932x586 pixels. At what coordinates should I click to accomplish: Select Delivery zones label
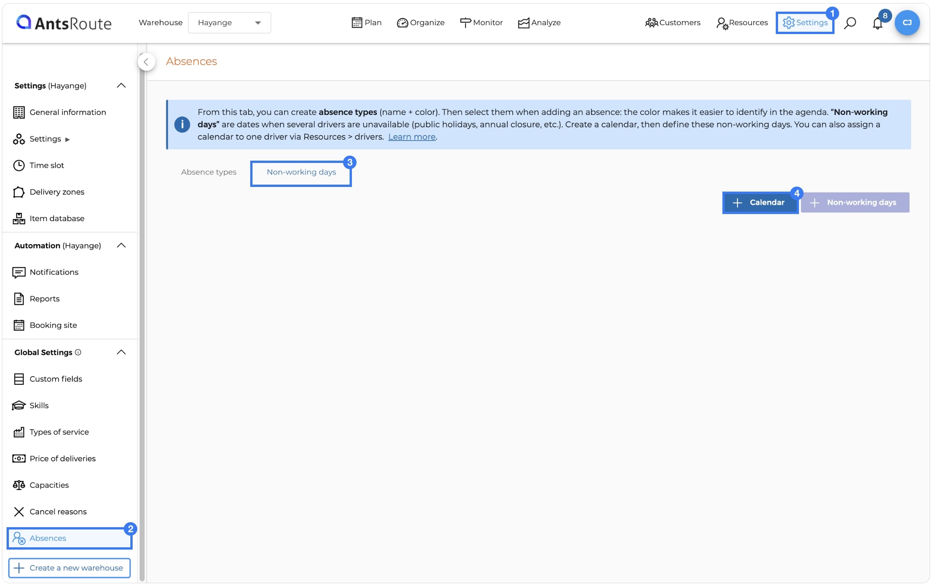tap(57, 192)
